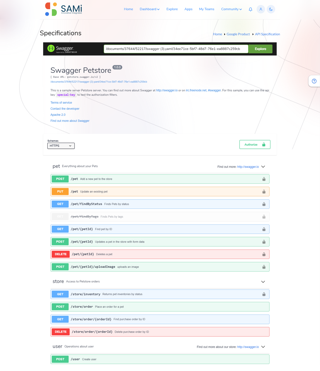This screenshot has height=371, width=320.
Task: Toggle dark mode moon icon
Action: (x=271, y=9)
